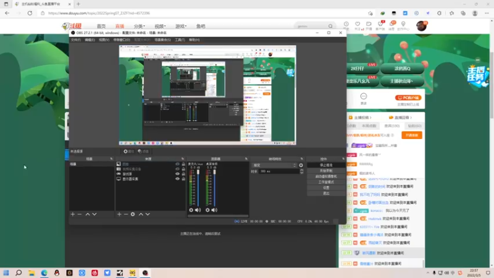Add a new scene with the plus icon in Scenes panel
The height and width of the screenshot is (278, 494).
pos(73,214)
